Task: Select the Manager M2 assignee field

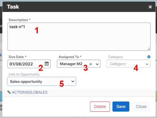Action: [79, 64]
